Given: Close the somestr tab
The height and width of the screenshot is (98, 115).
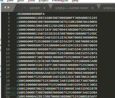Looking at the screenshot, I should [x=44, y=8].
